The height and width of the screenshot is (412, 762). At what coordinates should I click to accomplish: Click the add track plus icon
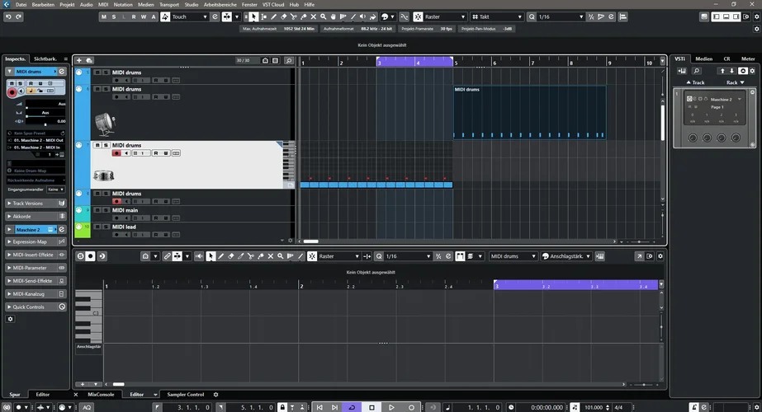tap(79, 60)
